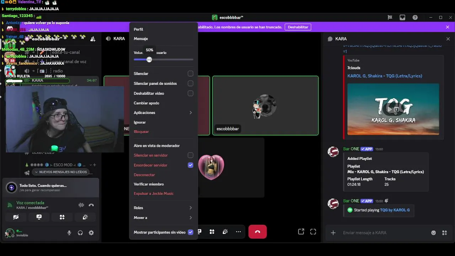
Task: Click the red hang up button in call bar
Action: click(x=257, y=232)
